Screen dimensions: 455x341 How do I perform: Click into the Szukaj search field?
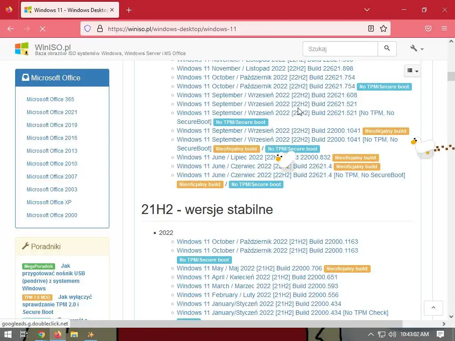(340, 49)
